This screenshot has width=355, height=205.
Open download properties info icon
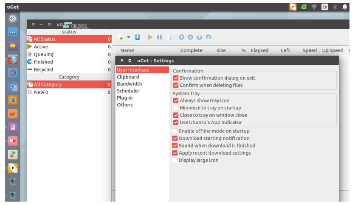[170, 37]
